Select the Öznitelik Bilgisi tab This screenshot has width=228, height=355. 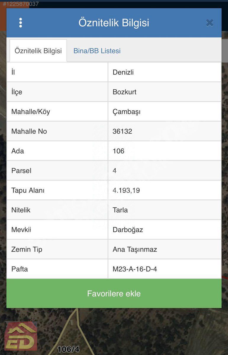point(38,51)
